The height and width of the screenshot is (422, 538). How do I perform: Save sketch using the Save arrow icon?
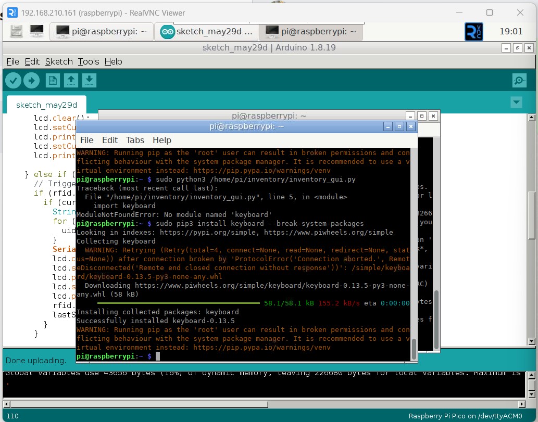[x=89, y=81]
